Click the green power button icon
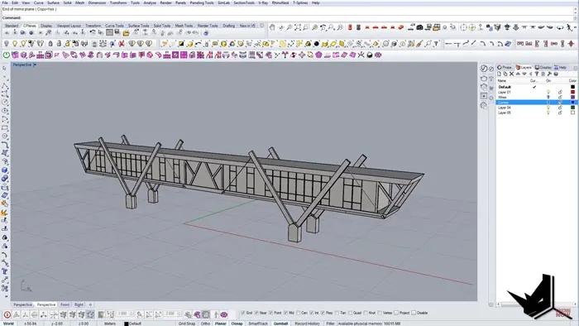 coord(7,55)
